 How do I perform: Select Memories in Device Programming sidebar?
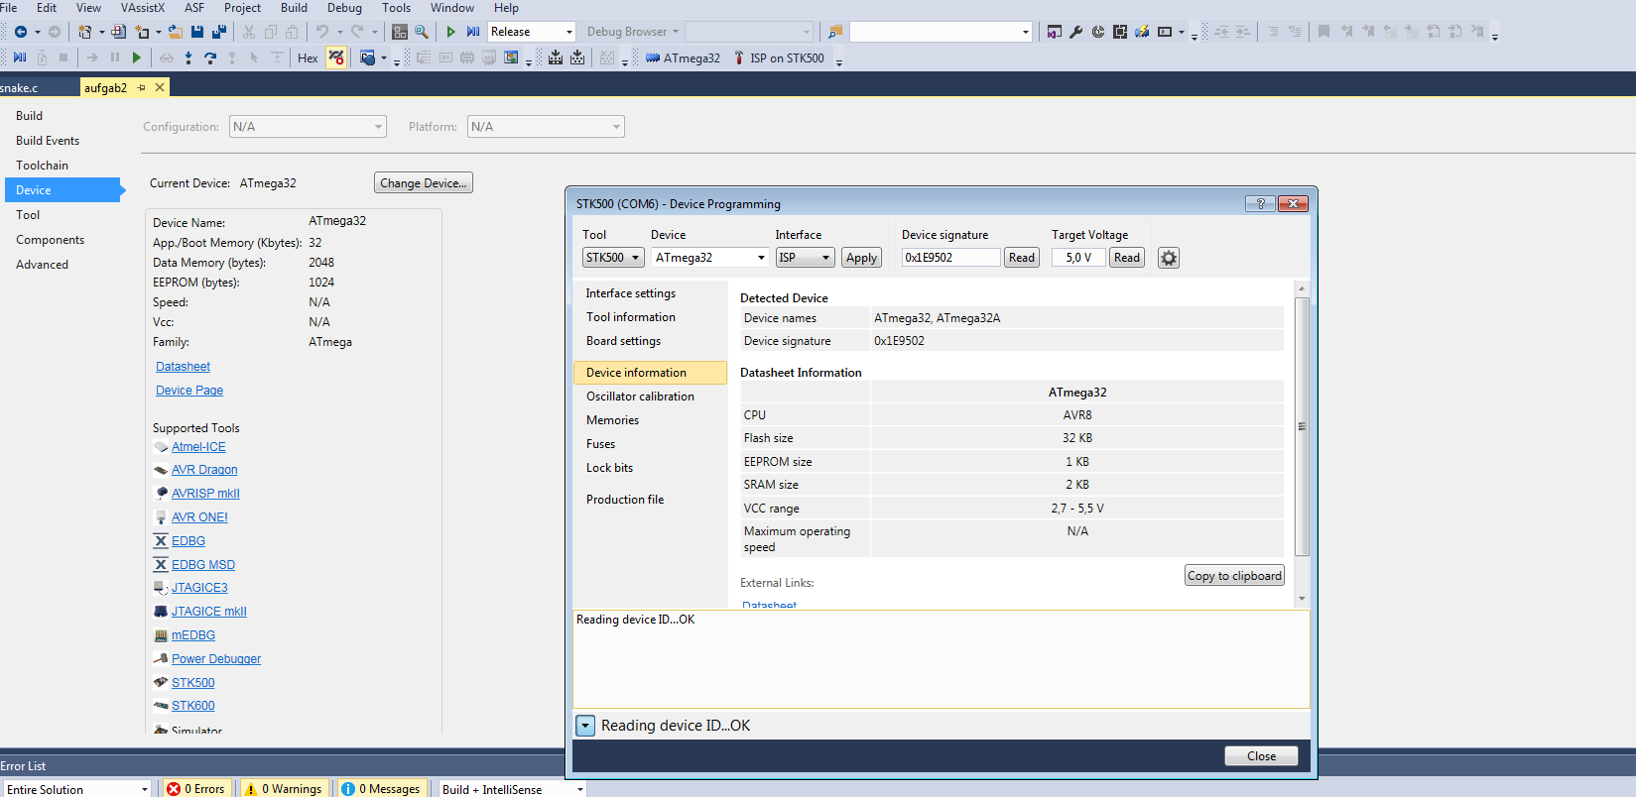coord(612,420)
